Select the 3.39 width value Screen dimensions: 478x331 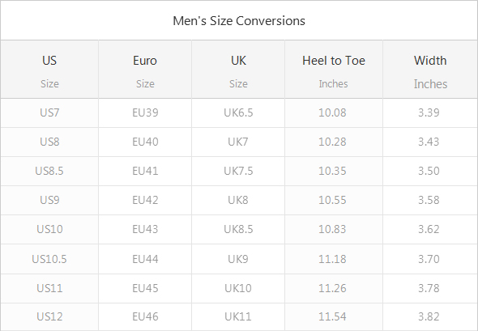tap(429, 113)
